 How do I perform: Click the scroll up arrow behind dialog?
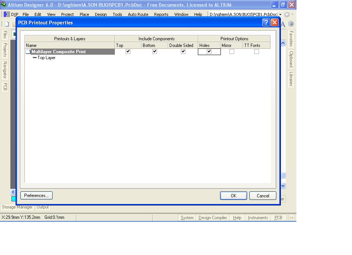coord(283,43)
